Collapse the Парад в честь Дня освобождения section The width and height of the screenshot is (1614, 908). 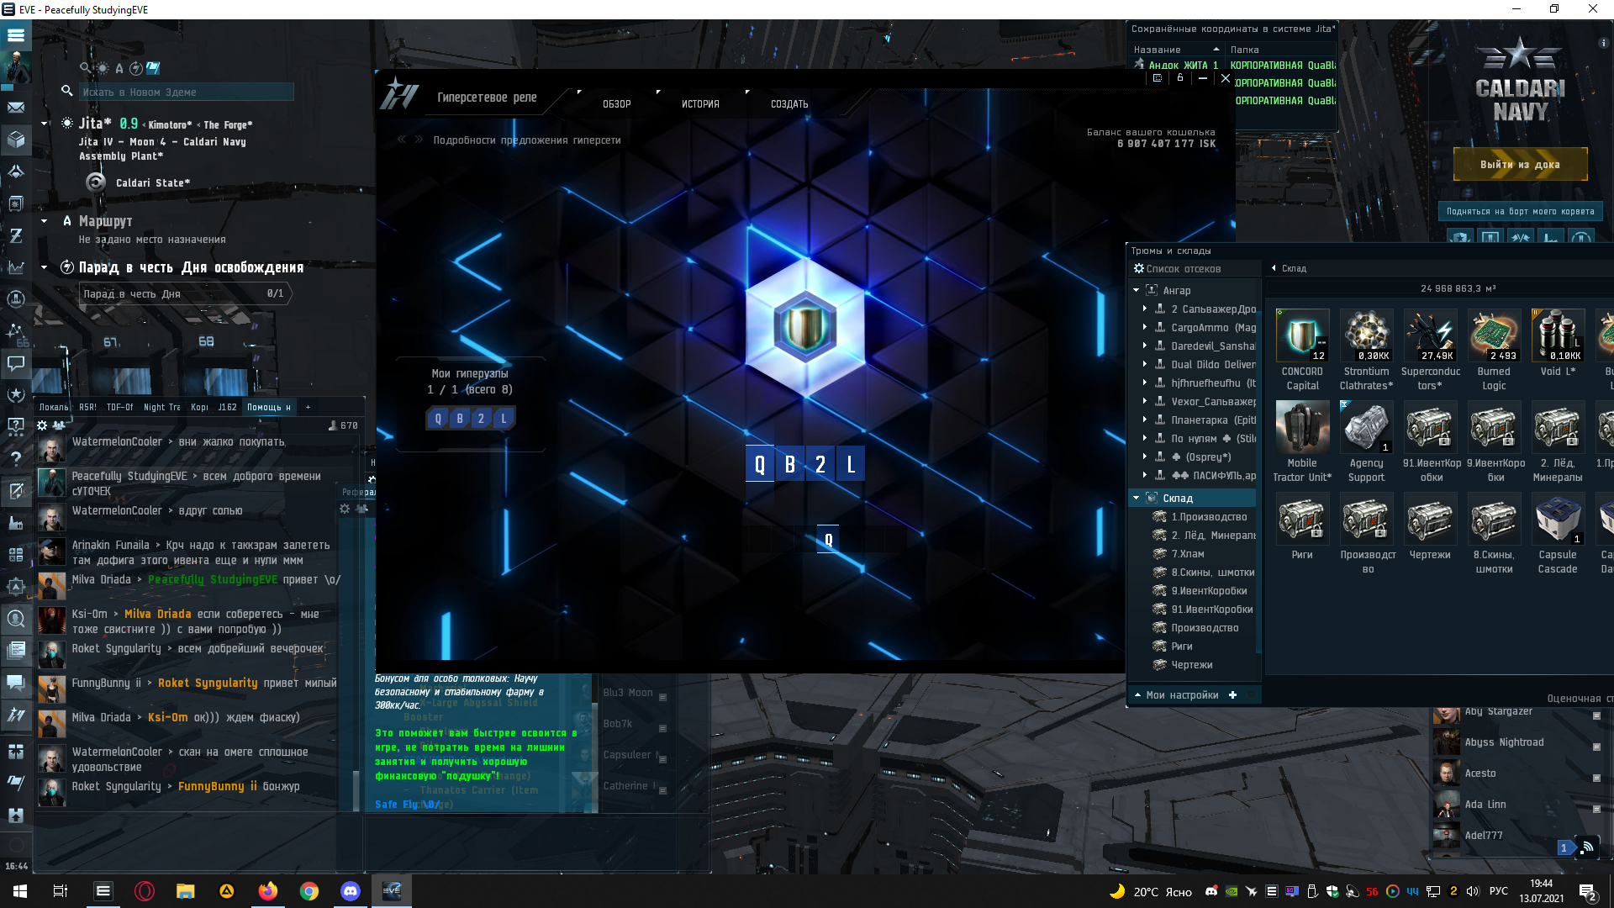point(45,267)
